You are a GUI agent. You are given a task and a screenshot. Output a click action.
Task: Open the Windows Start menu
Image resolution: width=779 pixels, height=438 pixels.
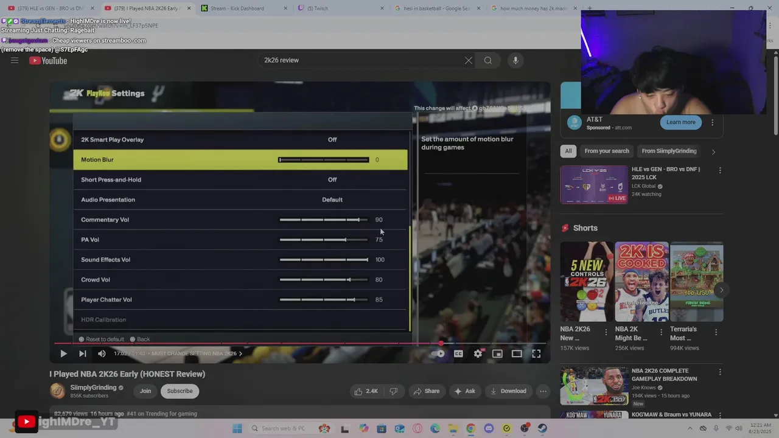(237, 428)
